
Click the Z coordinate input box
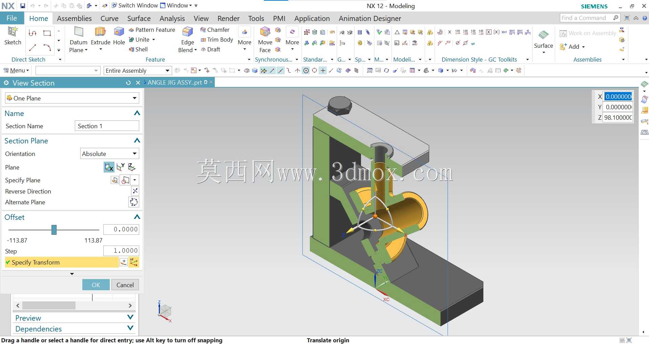pyautogui.click(x=618, y=117)
